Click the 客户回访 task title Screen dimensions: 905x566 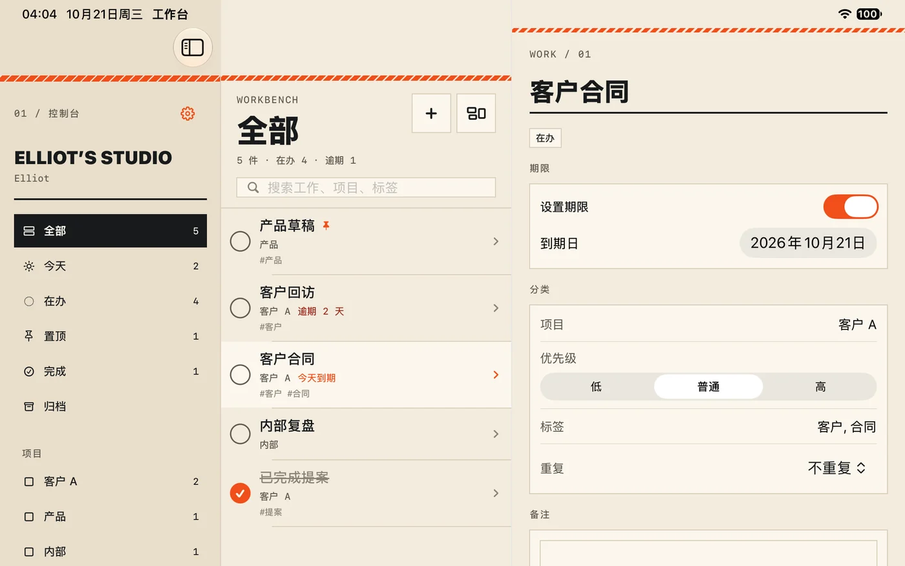tap(287, 292)
